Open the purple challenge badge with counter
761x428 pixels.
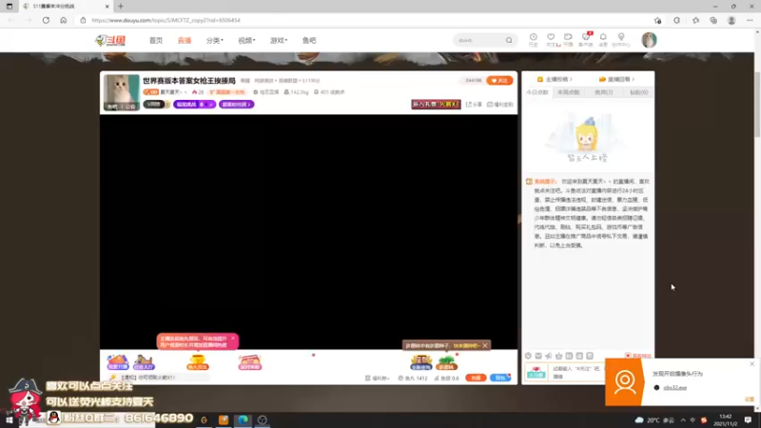(x=194, y=105)
